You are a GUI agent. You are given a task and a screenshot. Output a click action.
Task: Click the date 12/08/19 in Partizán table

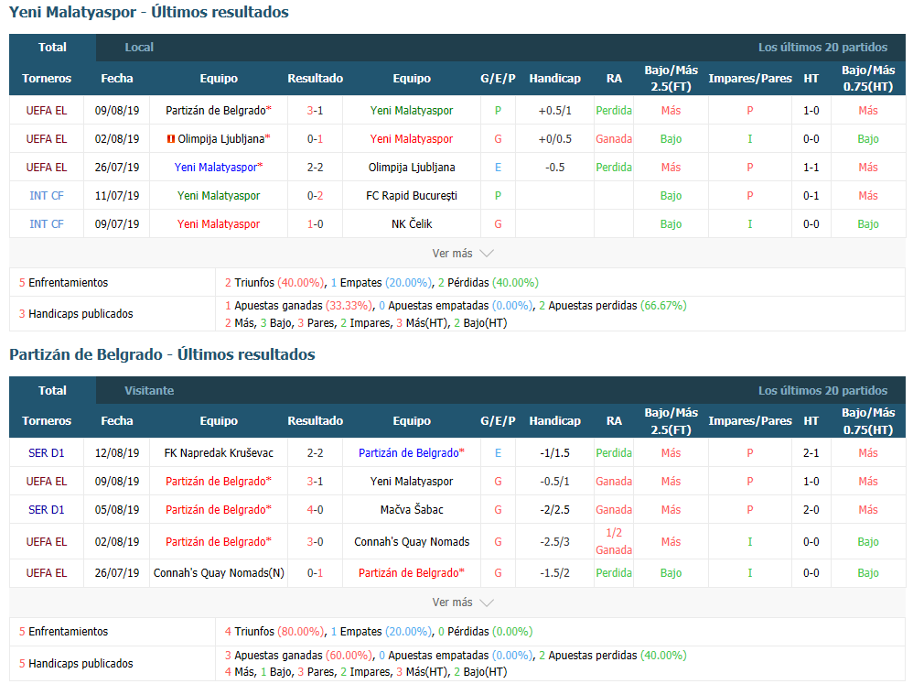117,452
